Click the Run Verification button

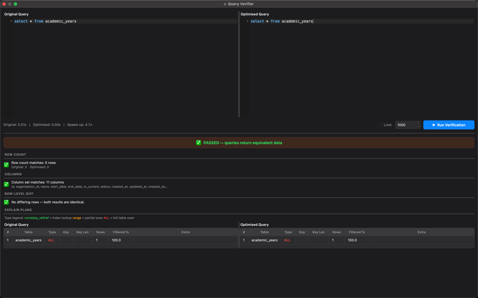[x=449, y=125]
